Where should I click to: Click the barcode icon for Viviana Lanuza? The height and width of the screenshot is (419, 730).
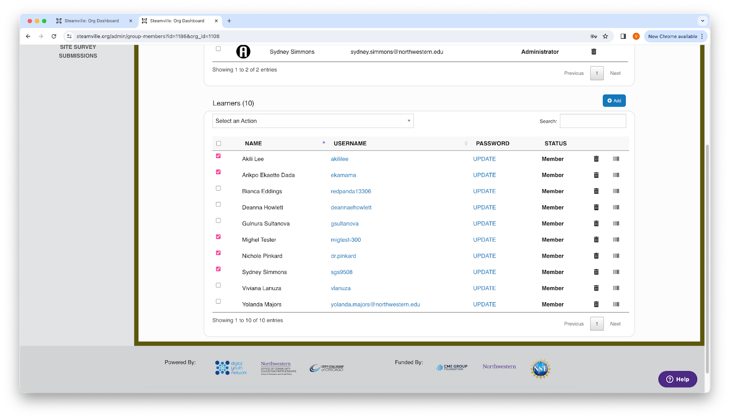tap(616, 288)
